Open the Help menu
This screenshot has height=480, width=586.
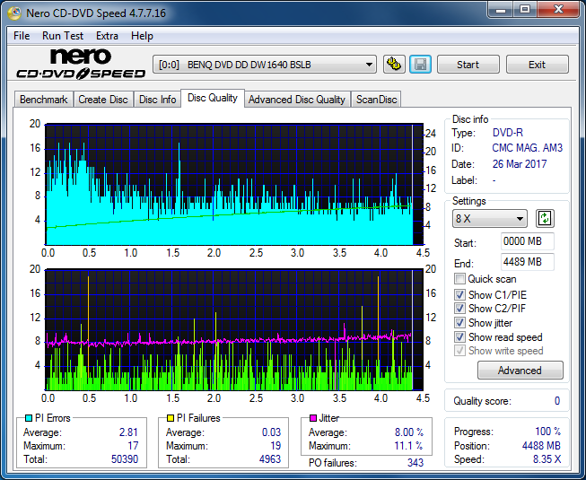coord(142,36)
